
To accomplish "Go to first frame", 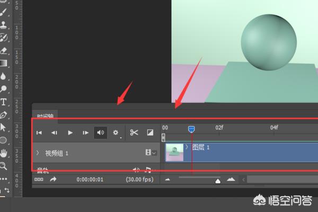I will pyautogui.click(x=39, y=132).
